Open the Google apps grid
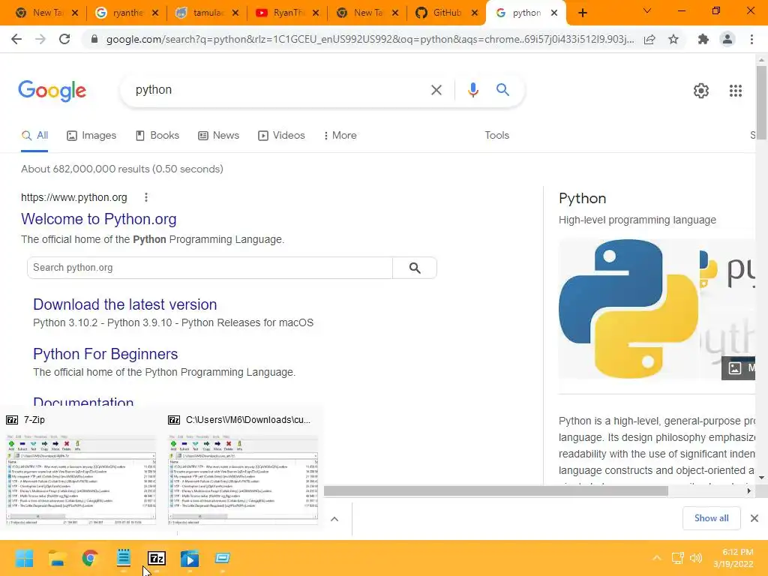The image size is (768, 576). pos(735,91)
